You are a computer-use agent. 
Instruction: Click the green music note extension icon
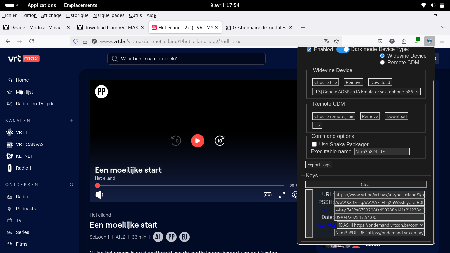pyautogui.click(x=417, y=41)
